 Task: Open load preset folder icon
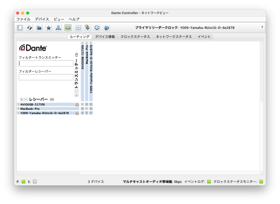[39, 28]
